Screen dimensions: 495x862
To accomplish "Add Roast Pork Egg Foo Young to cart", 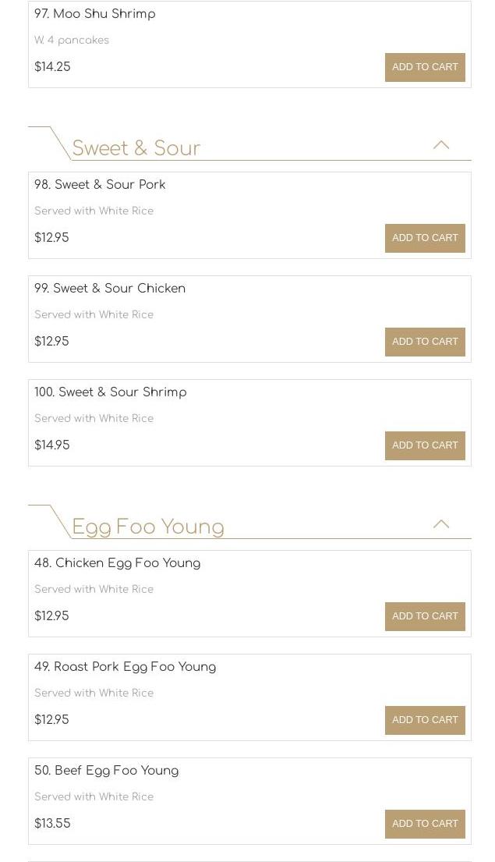I will [x=425, y=720].
